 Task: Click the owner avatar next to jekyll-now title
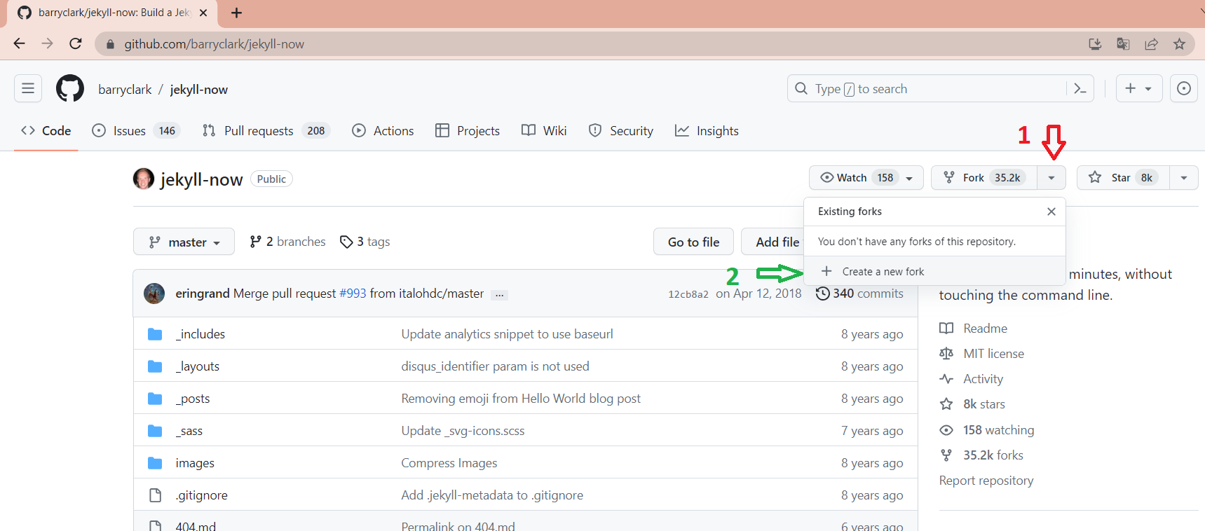[144, 179]
